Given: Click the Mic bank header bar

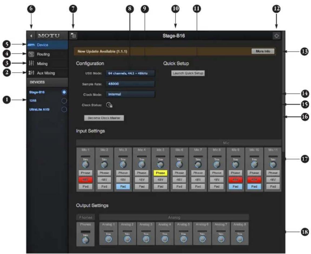Looking at the screenshot, I should pos(179,143).
